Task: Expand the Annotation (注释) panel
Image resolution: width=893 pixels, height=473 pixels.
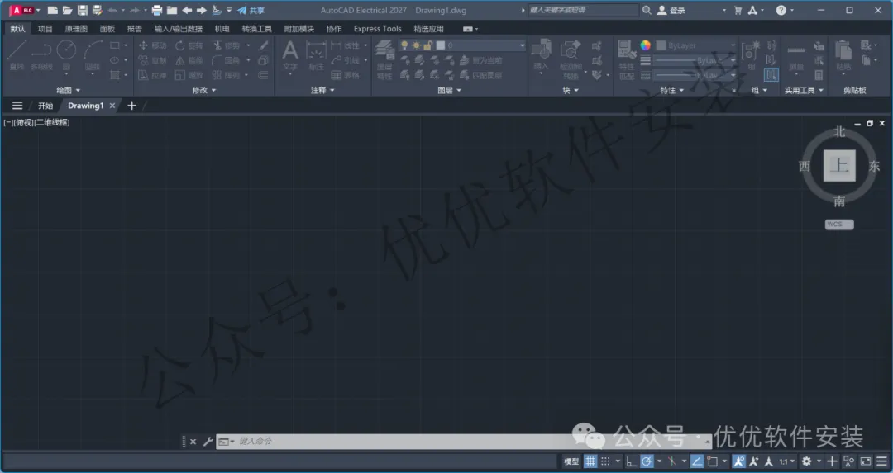Action: point(322,90)
